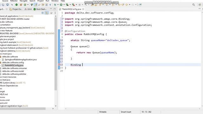Click the Open Perspective icon
The image size is (203, 114).
tap(200, 5)
